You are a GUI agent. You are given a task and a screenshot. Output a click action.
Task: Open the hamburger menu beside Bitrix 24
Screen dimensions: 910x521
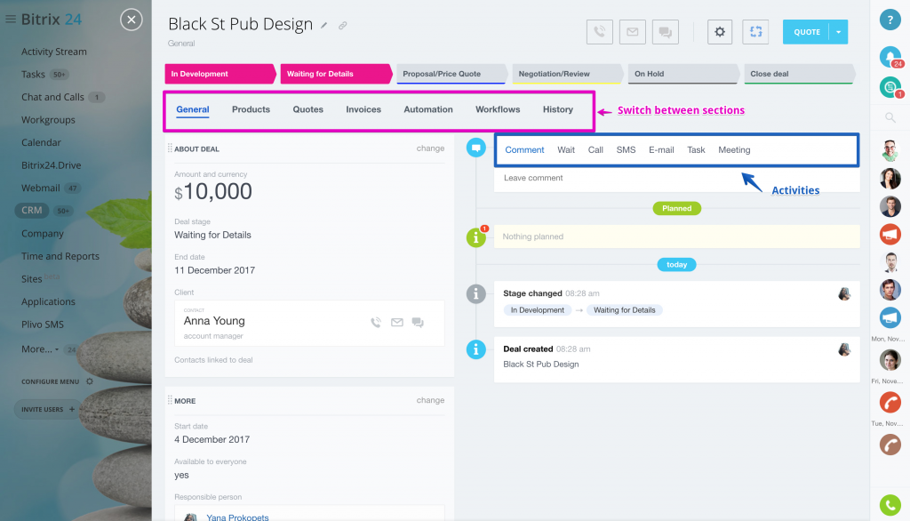pos(11,20)
